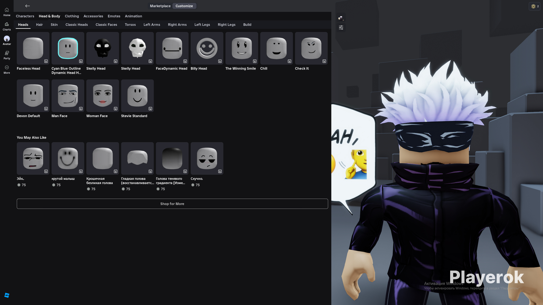This screenshot has height=305, width=543.
Task: Equip the Faceless Head thumbnail
Action: pyautogui.click(x=33, y=48)
